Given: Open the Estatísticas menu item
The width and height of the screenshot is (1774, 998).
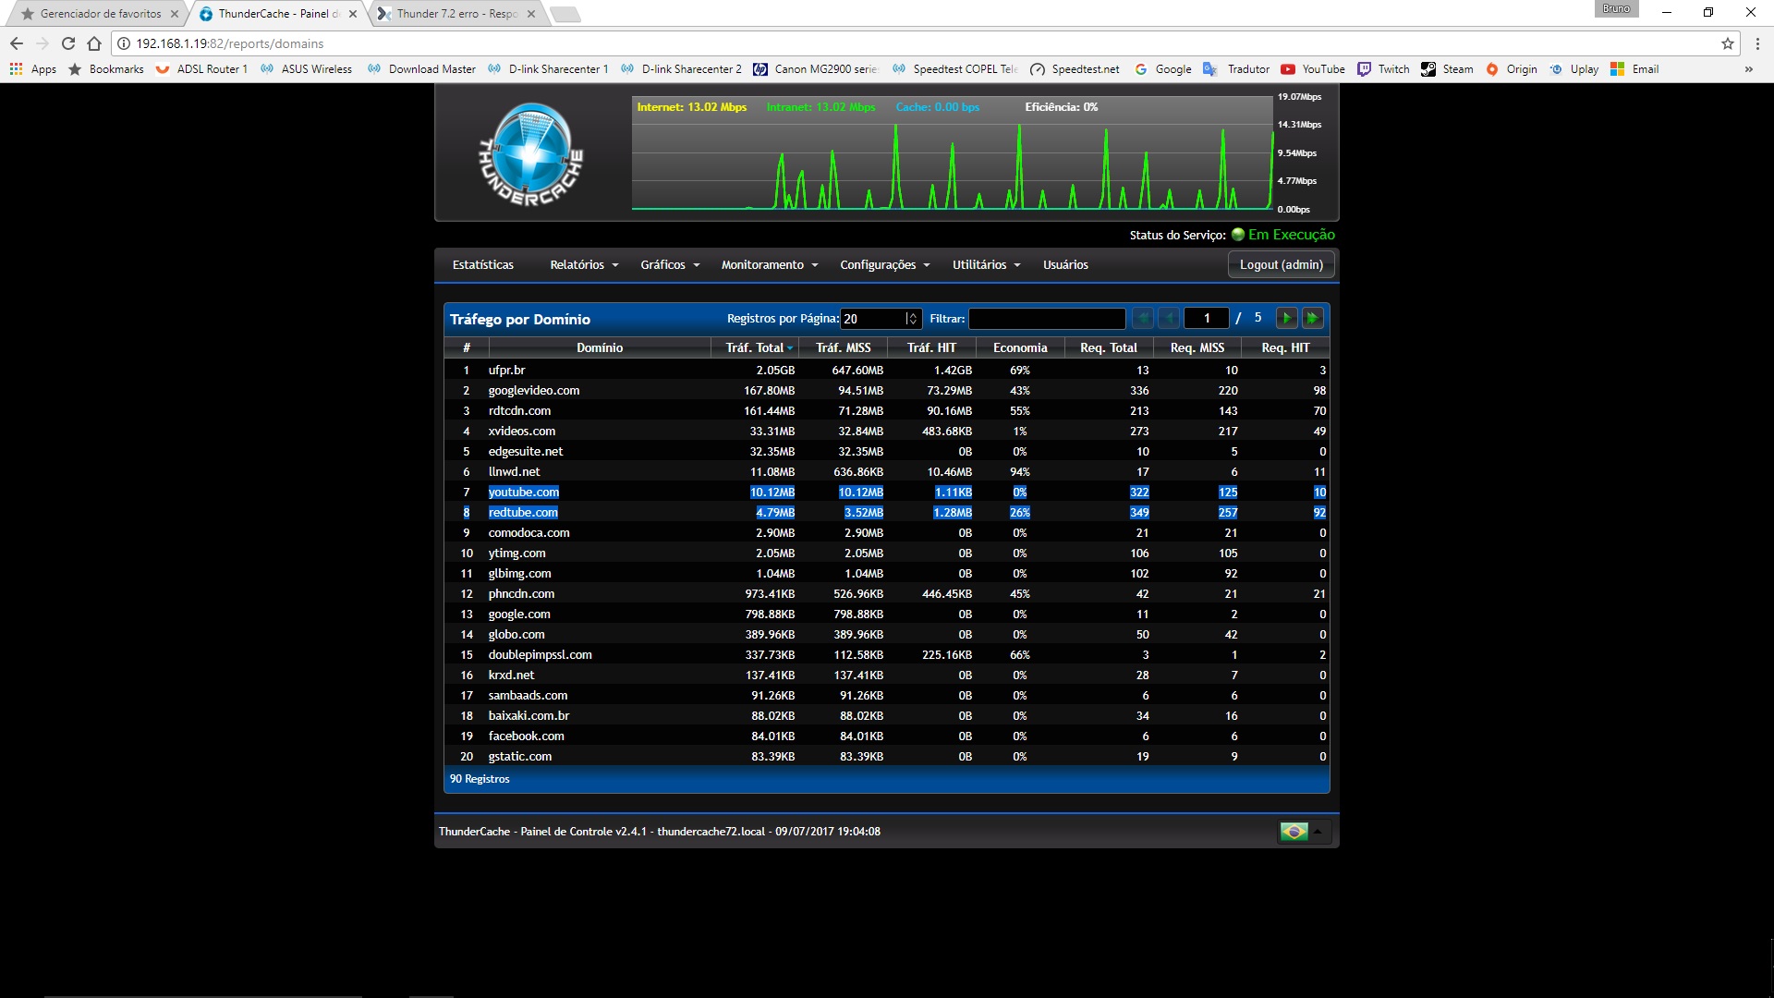Looking at the screenshot, I should click(x=482, y=265).
